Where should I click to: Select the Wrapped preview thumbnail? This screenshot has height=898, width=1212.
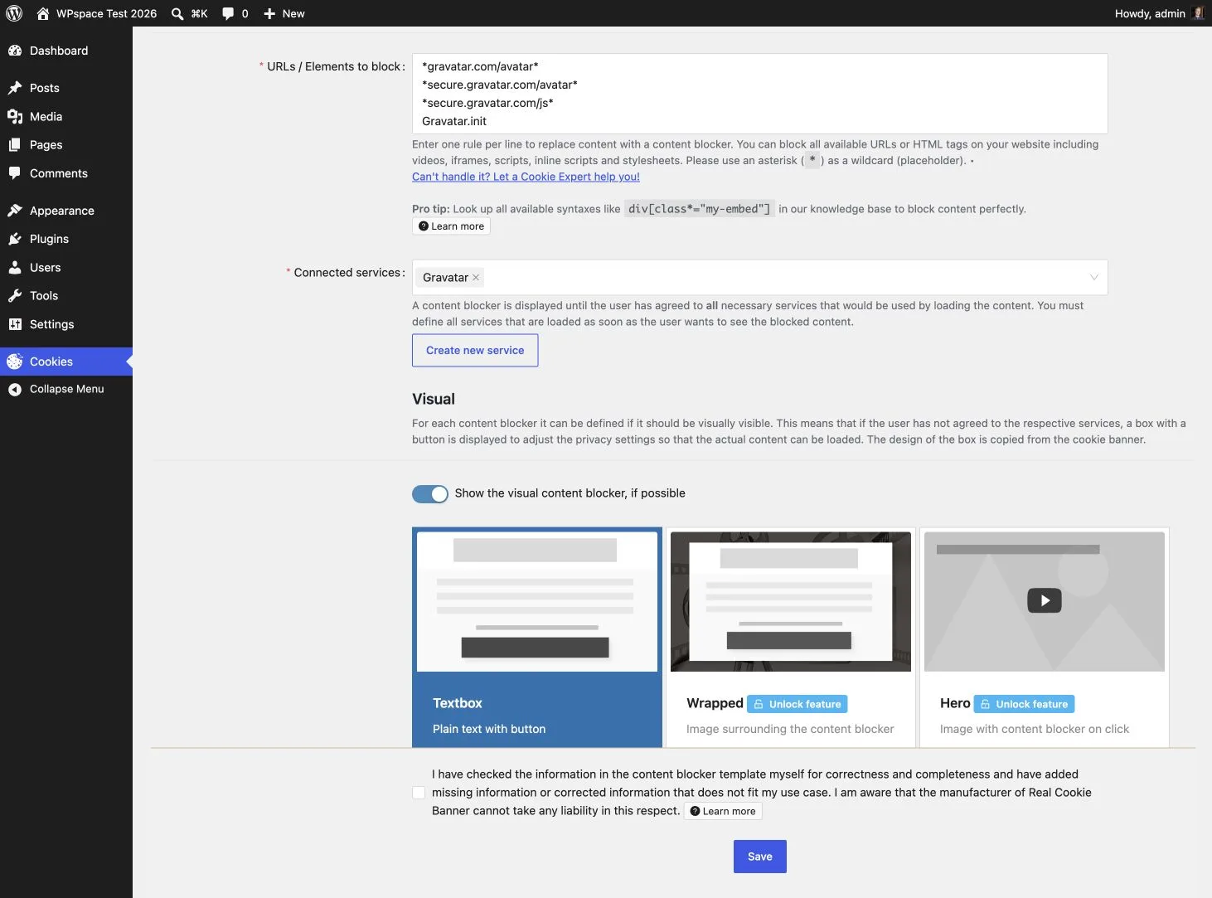coord(790,601)
